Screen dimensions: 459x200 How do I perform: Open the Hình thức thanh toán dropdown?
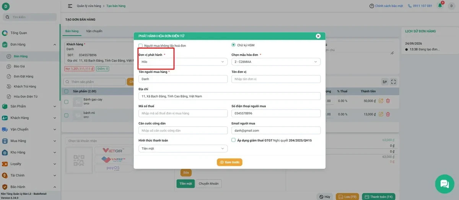(x=183, y=148)
